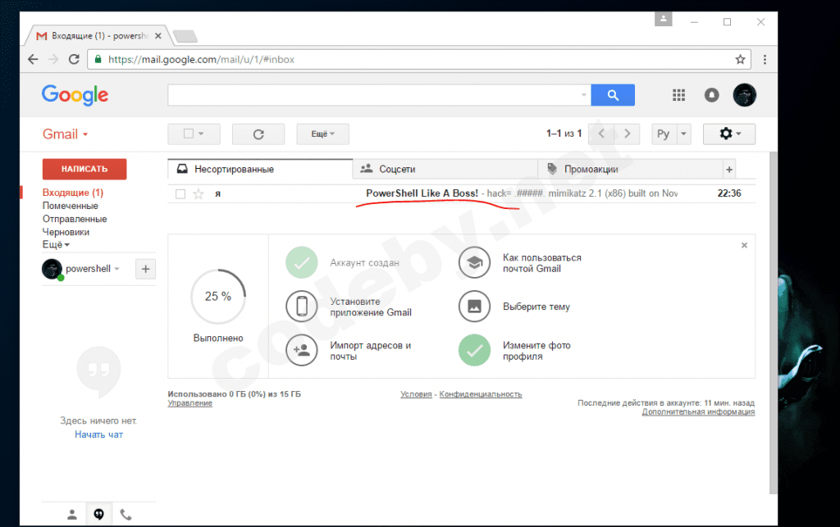This screenshot has width=840, height=527.
Task: Reload the page with browser refresh icon
Action: pyautogui.click(x=74, y=59)
